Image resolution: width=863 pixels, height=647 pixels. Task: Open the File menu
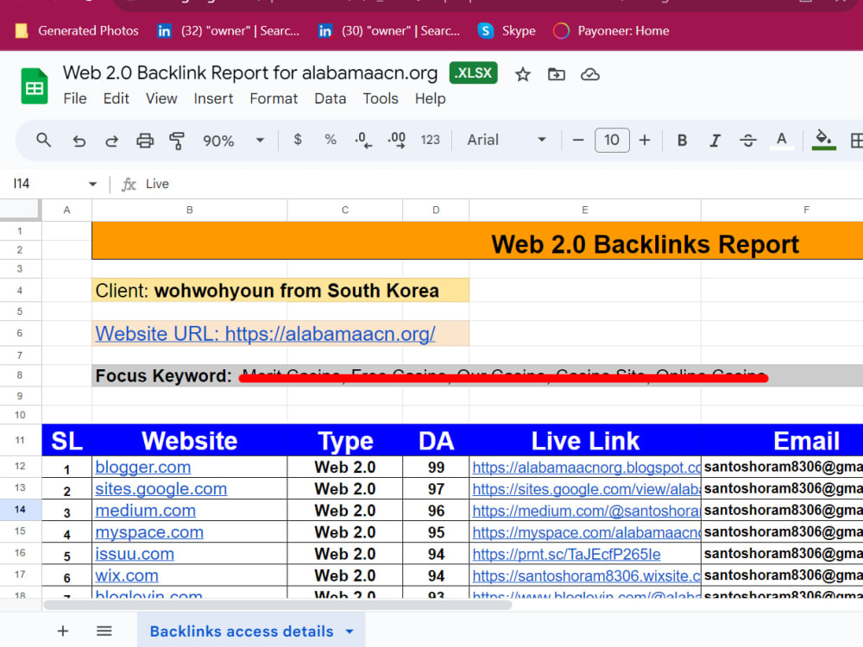pos(75,98)
